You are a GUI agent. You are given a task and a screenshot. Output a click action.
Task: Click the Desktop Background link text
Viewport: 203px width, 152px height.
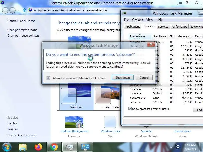pyautogui.click(x=74, y=131)
